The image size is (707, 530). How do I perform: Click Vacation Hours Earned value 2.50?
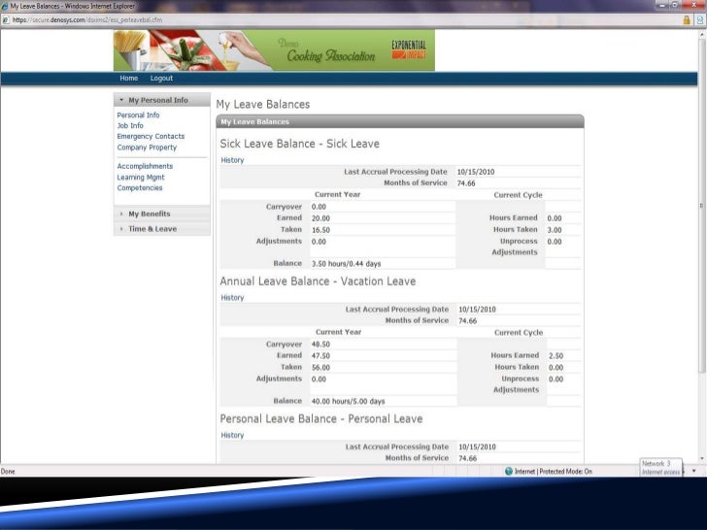pyautogui.click(x=555, y=355)
